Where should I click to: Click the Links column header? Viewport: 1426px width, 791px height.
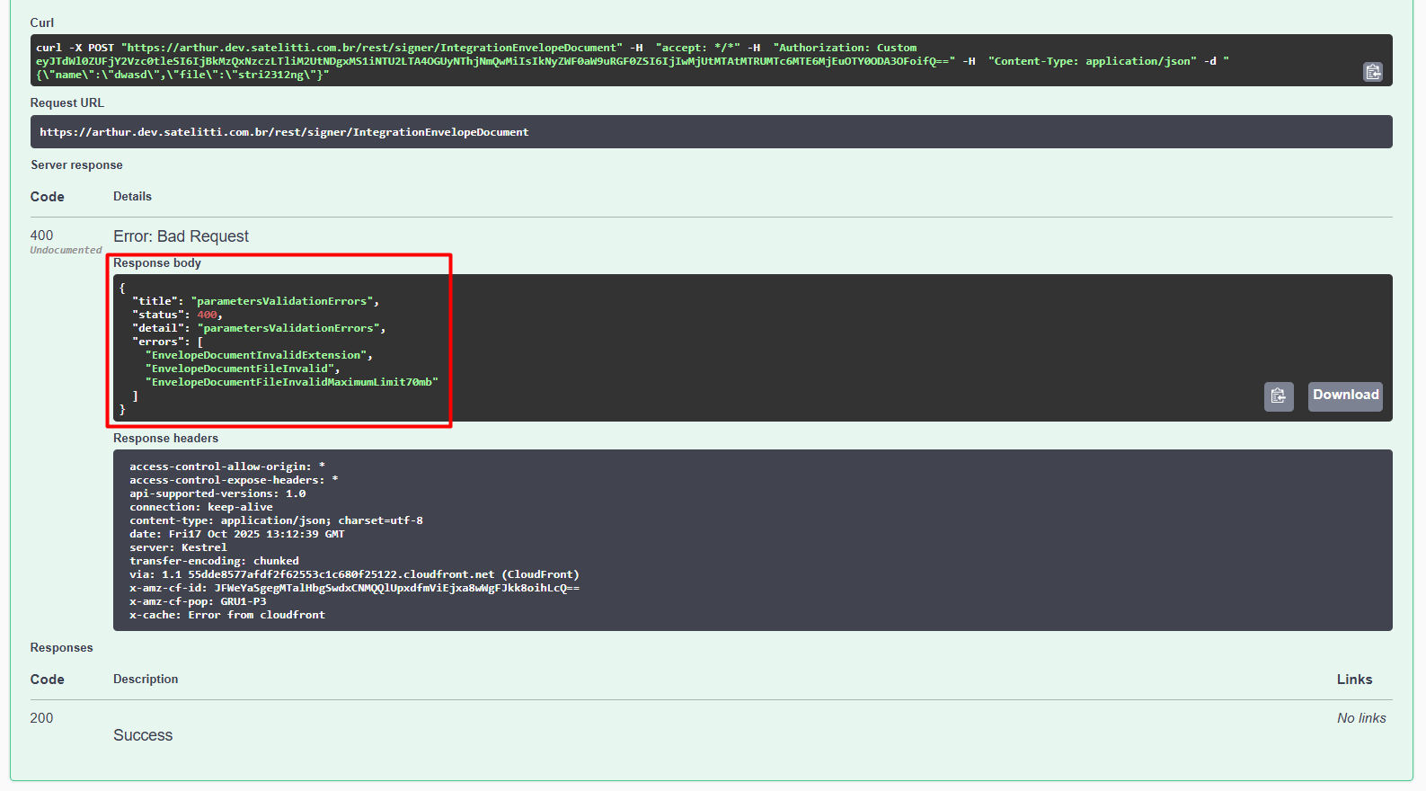click(1353, 680)
